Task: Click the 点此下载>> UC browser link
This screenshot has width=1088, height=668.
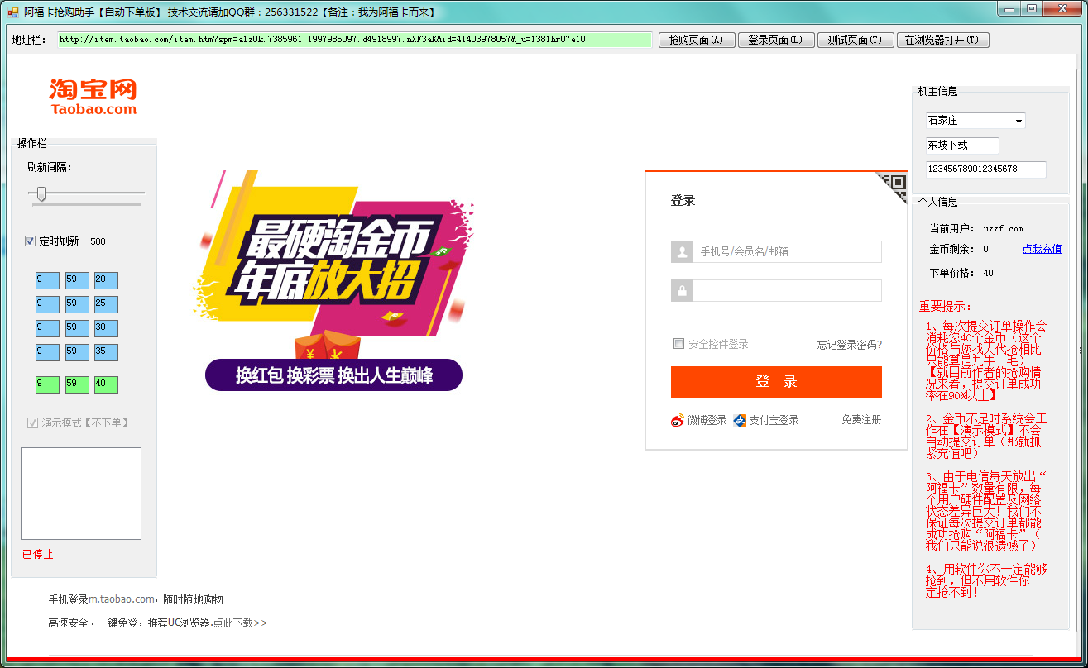Action: 240,623
